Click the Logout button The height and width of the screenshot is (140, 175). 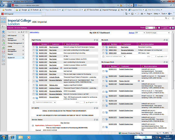tap(165, 28)
